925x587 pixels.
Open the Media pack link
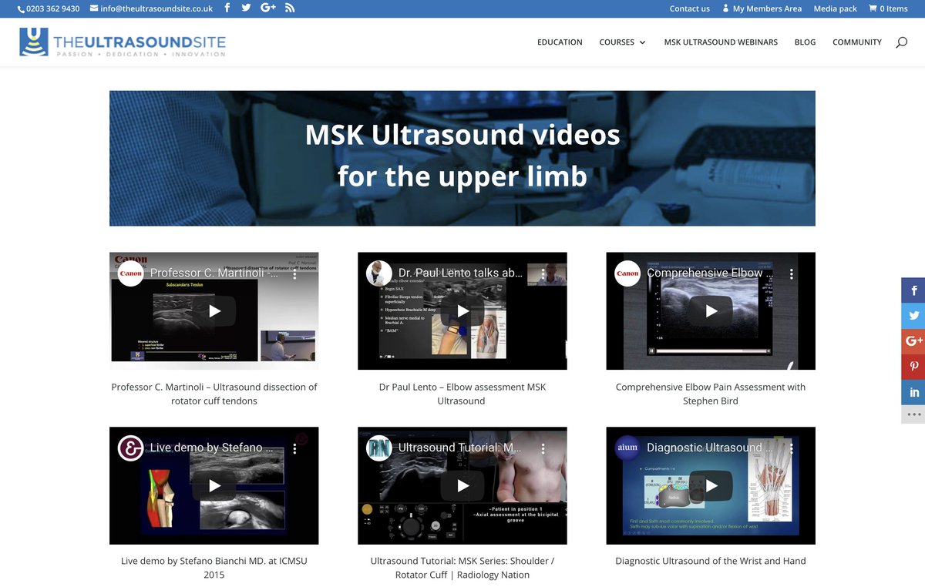point(835,8)
